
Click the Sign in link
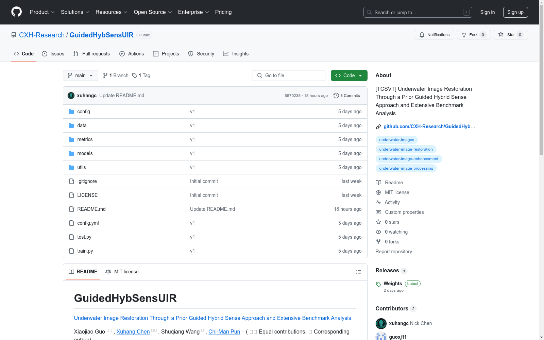point(488,12)
